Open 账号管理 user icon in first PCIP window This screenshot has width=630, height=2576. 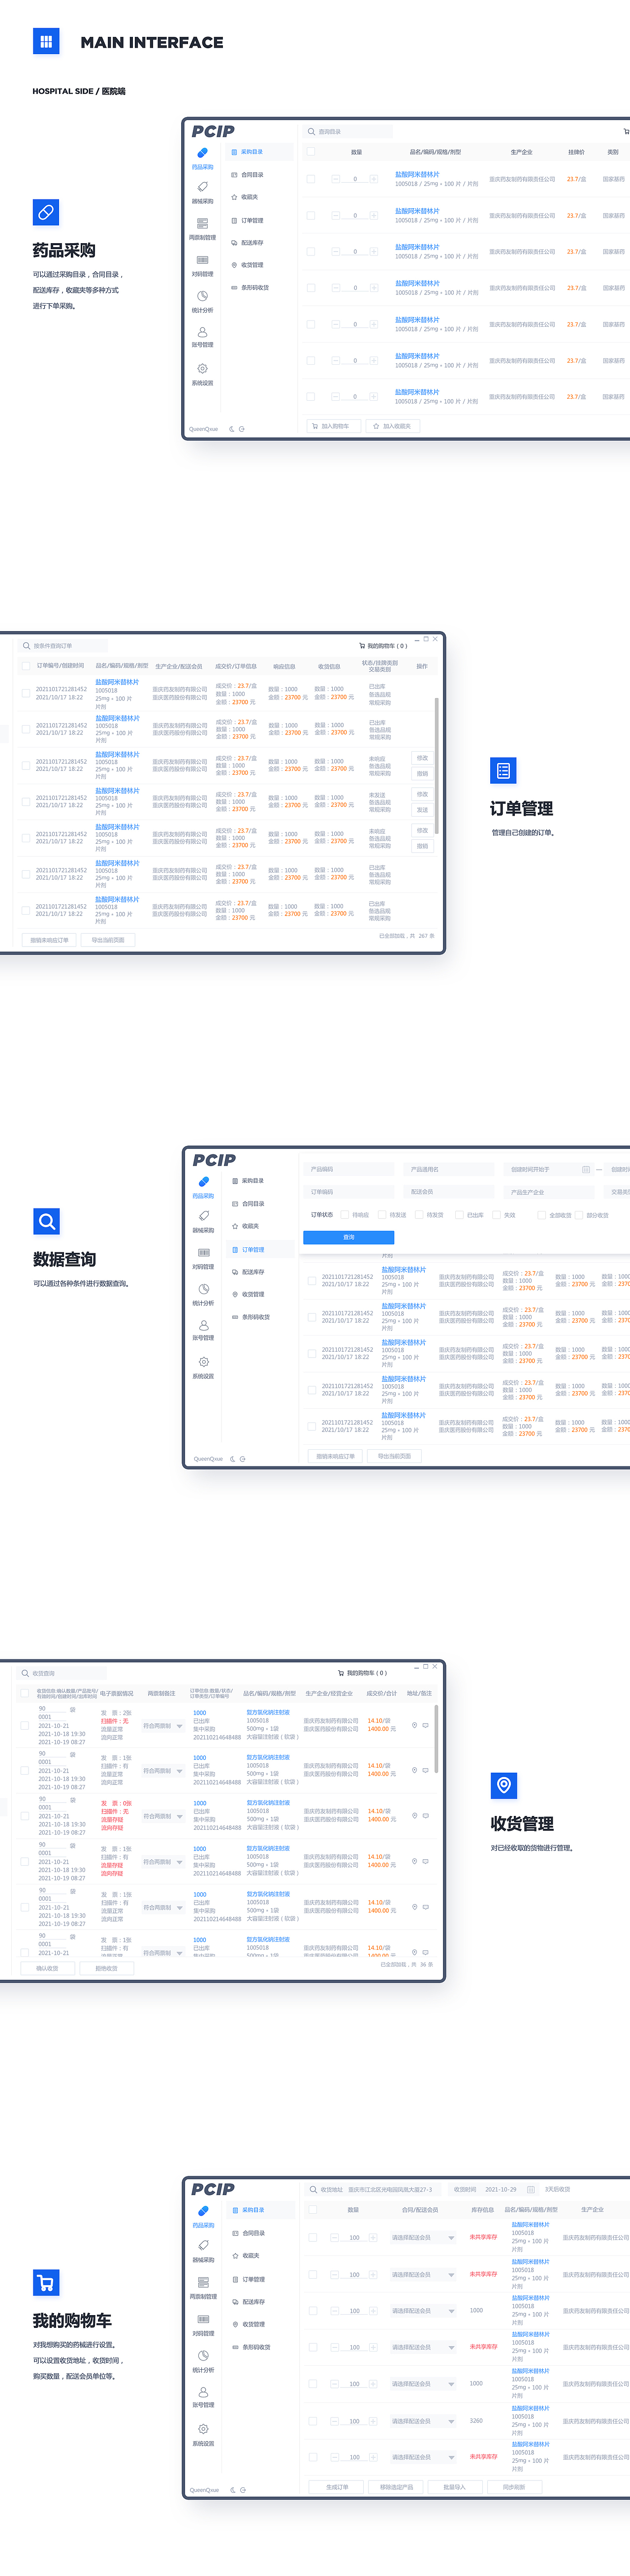tap(202, 332)
